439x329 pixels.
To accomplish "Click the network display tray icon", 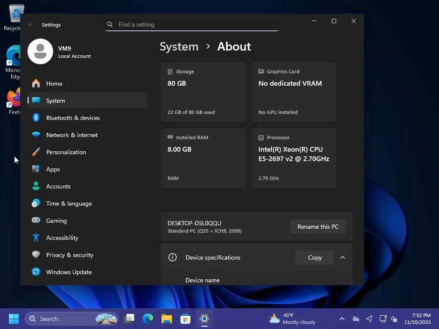I will (383, 319).
